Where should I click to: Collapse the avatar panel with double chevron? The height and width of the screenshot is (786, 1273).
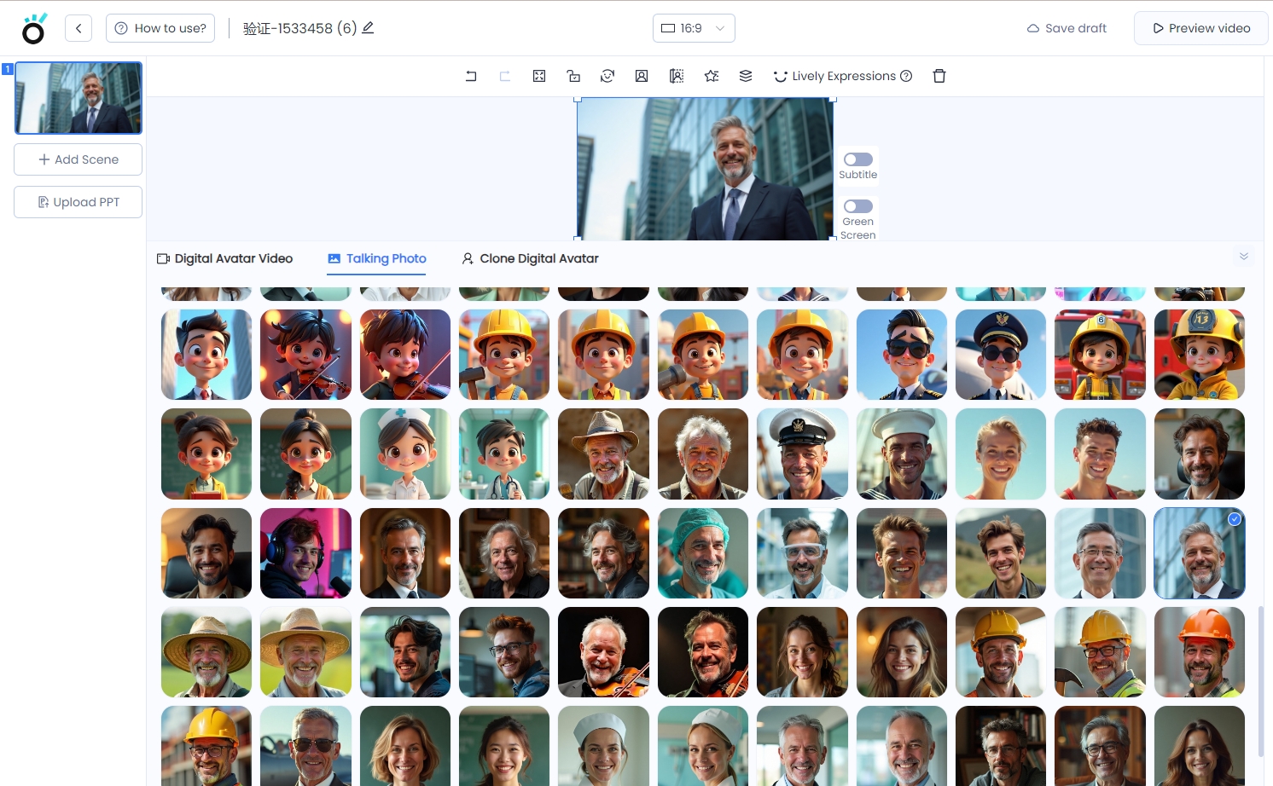pyautogui.click(x=1244, y=257)
